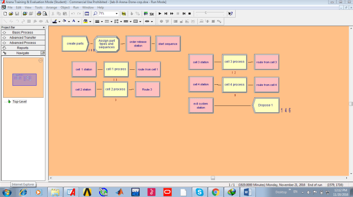Click the zoom magnifier icon
Image resolution: width=353 pixels, height=197 pixels.
coord(95,13)
